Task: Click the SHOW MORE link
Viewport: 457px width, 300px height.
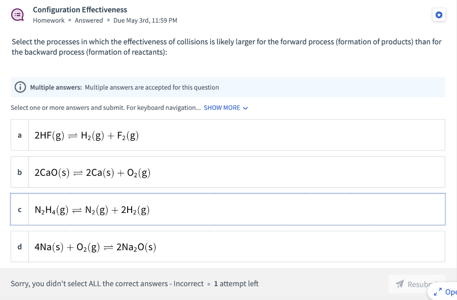Action: tap(222, 108)
